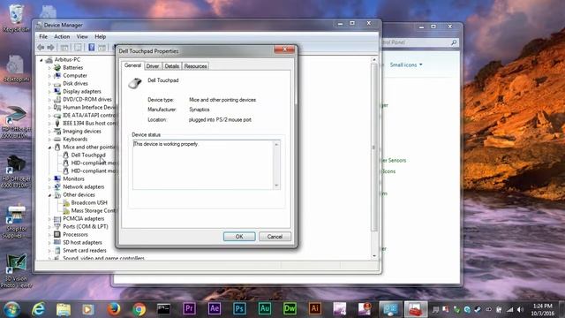The height and width of the screenshot is (318, 565).
Task: Click the Cancel button
Action: [x=275, y=237]
